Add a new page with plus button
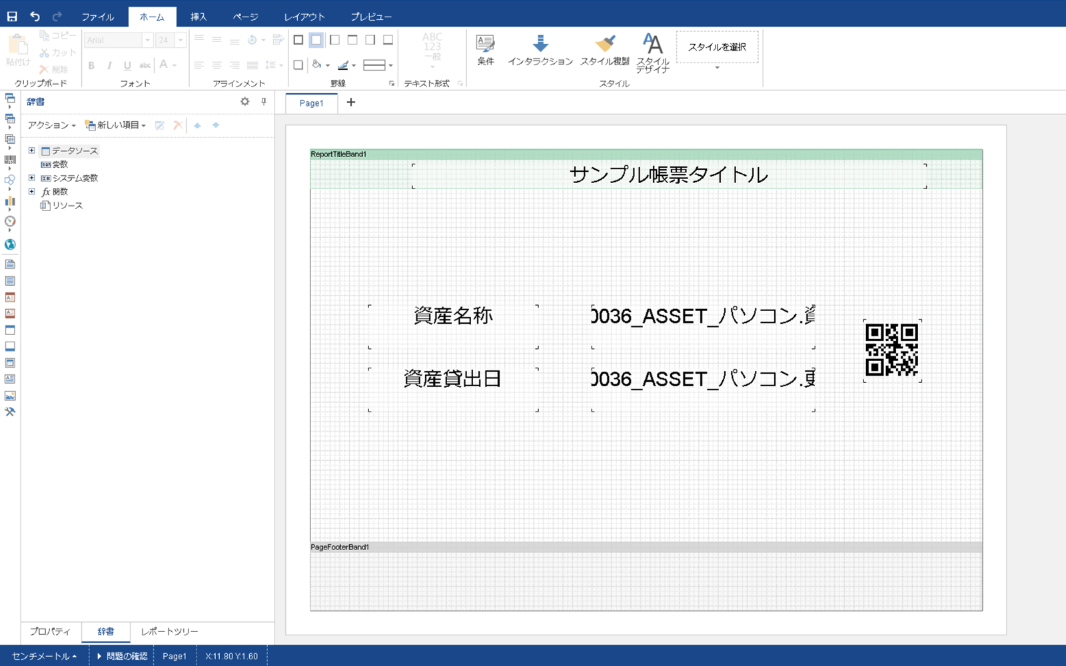The image size is (1066, 666). tap(351, 102)
